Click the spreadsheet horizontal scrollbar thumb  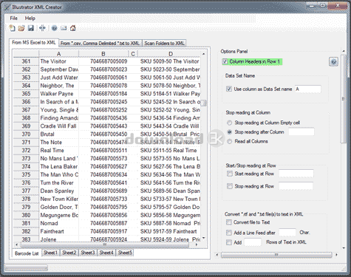105,244
